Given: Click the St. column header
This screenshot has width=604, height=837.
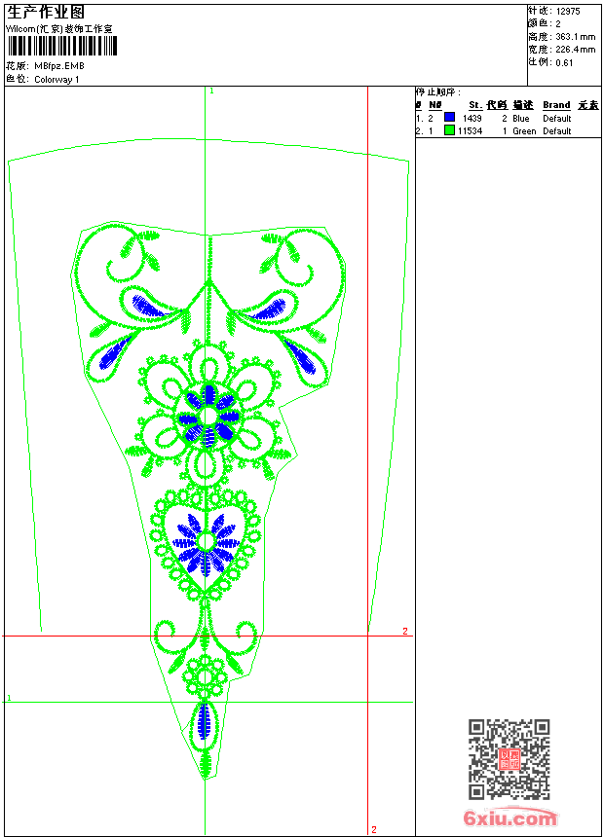Looking at the screenshot, I should (x=475, y=105).
